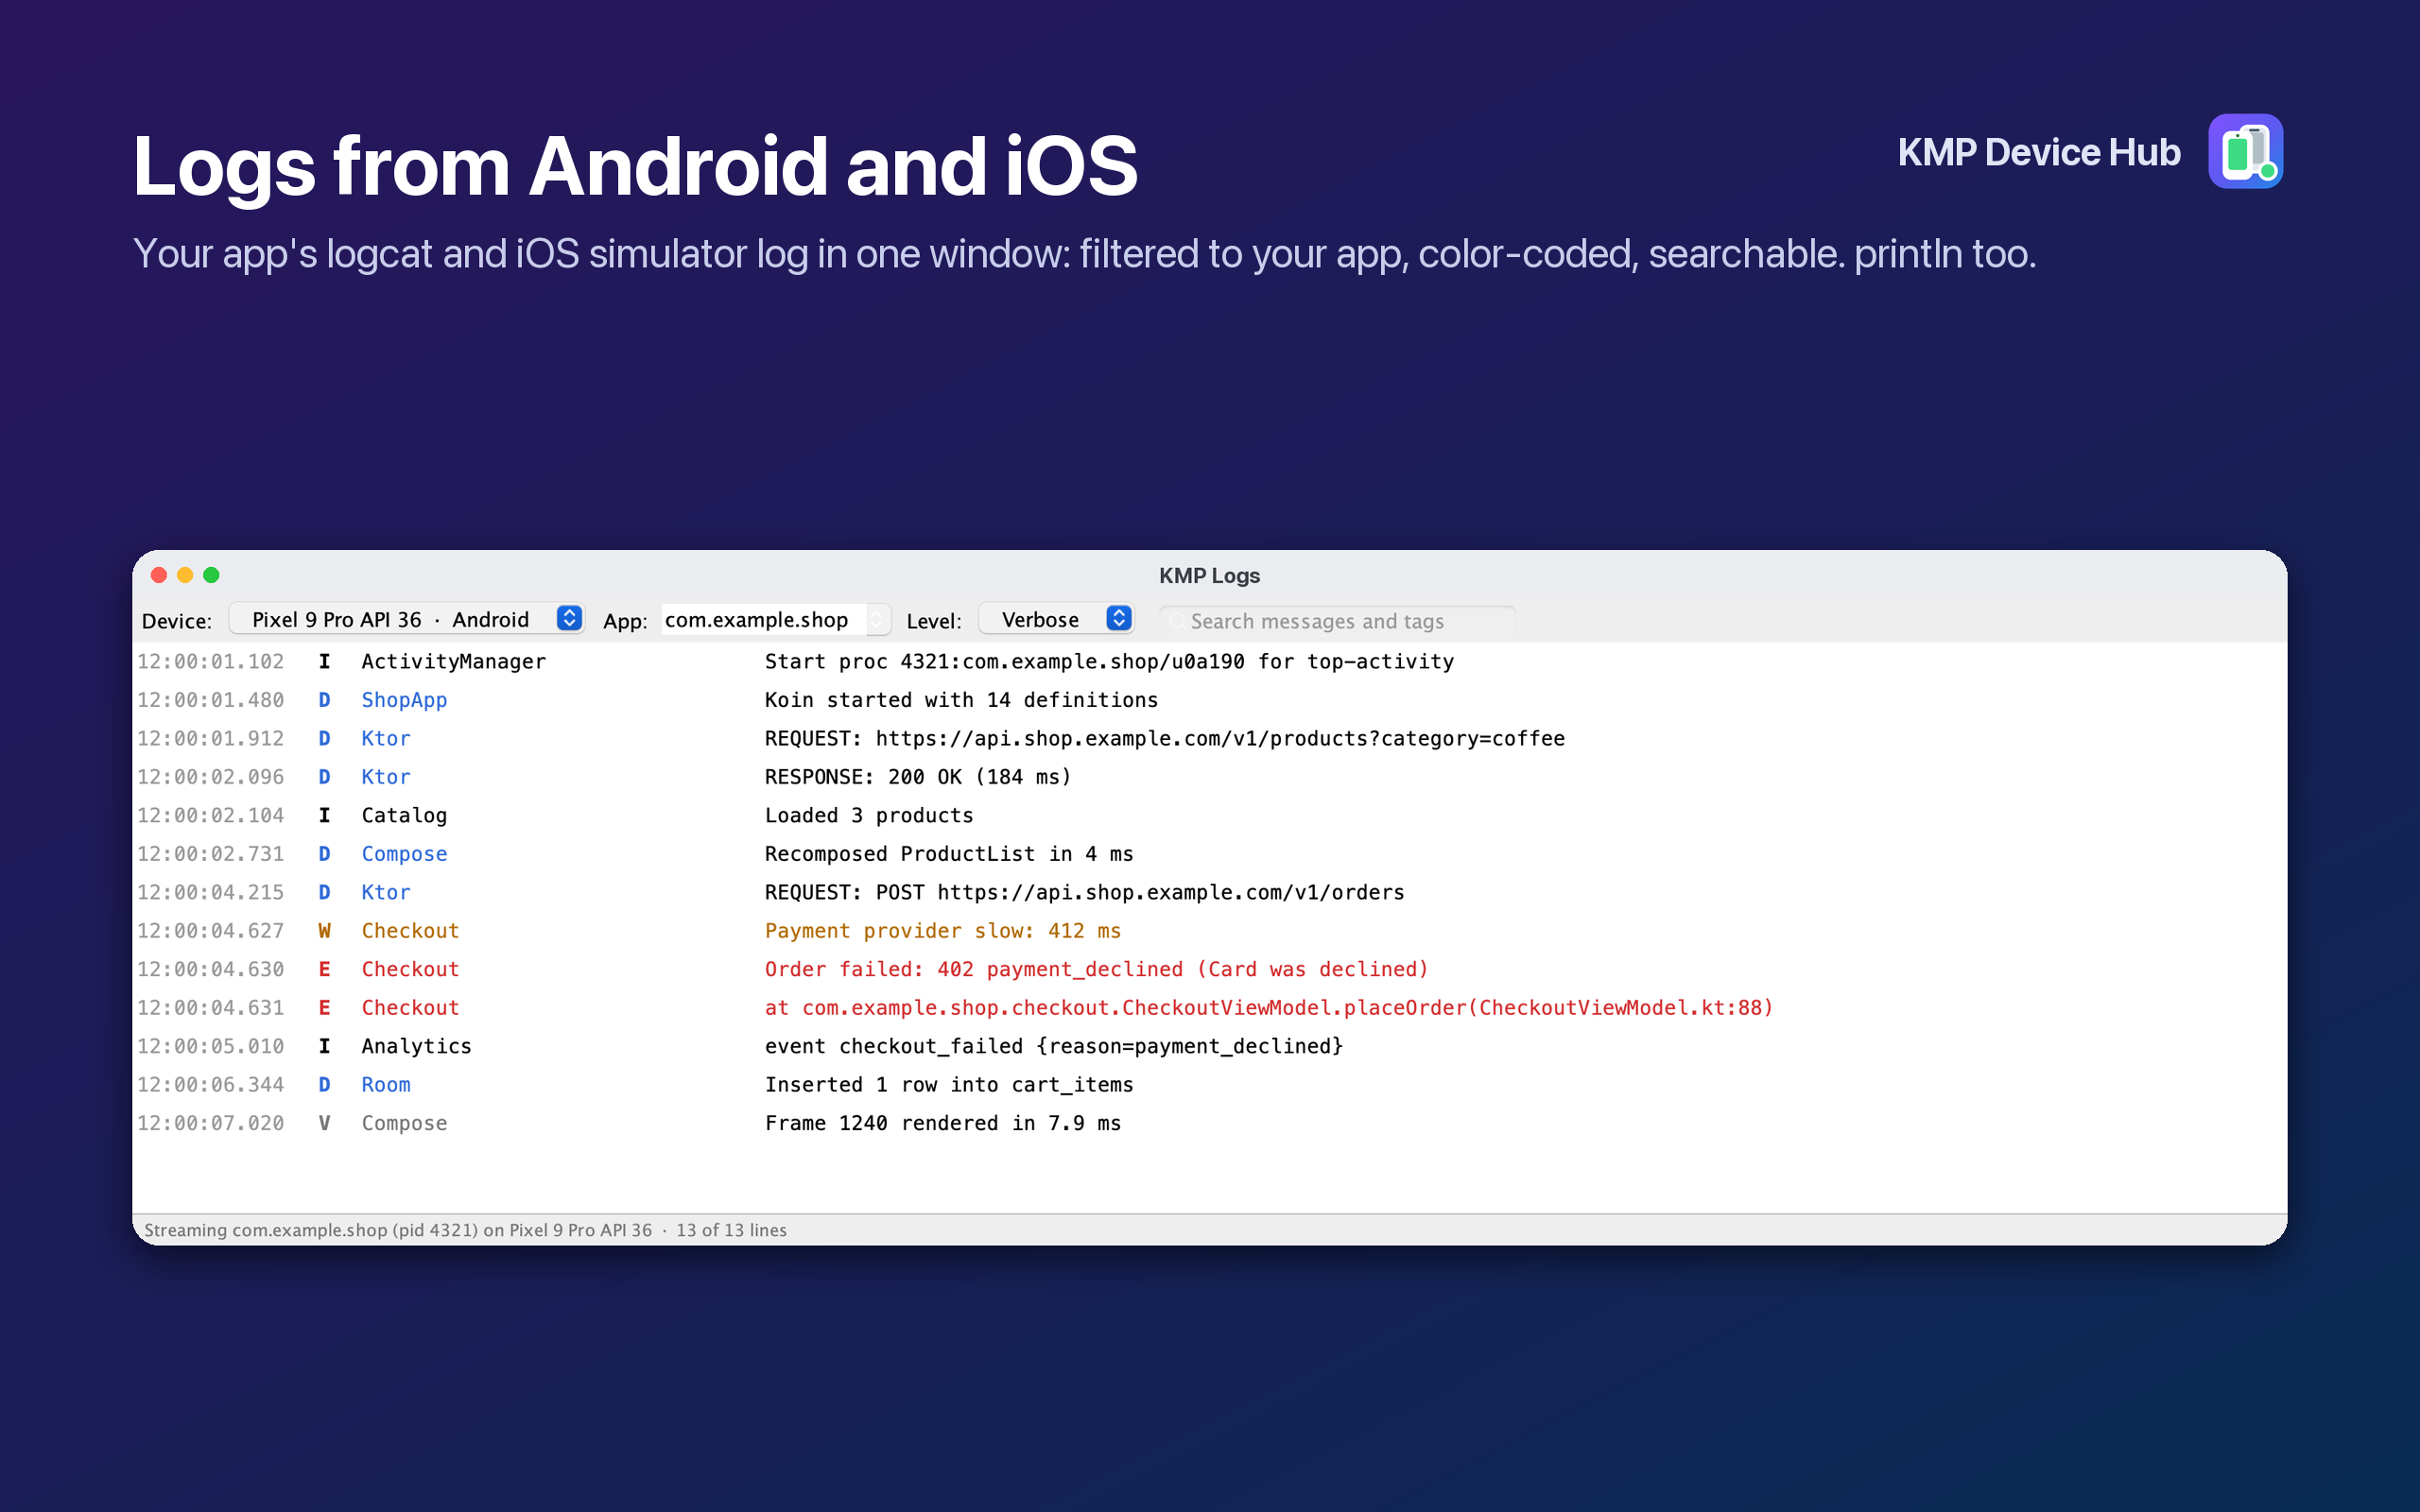Maximize the KMP Logs window with green button
Image resolution: width=2420 pixels, height=1512 pixels.
pyautogui.click(x=211, y=575)
